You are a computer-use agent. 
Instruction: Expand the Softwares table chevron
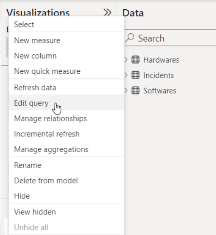coord(126,90)
